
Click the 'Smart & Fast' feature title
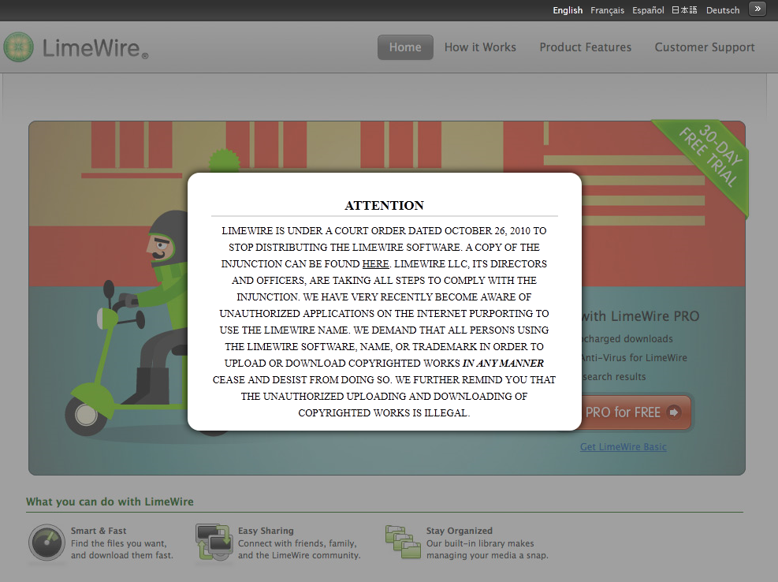click(99, 531)
